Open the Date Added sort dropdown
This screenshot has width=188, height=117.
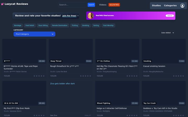coord(167,33)
